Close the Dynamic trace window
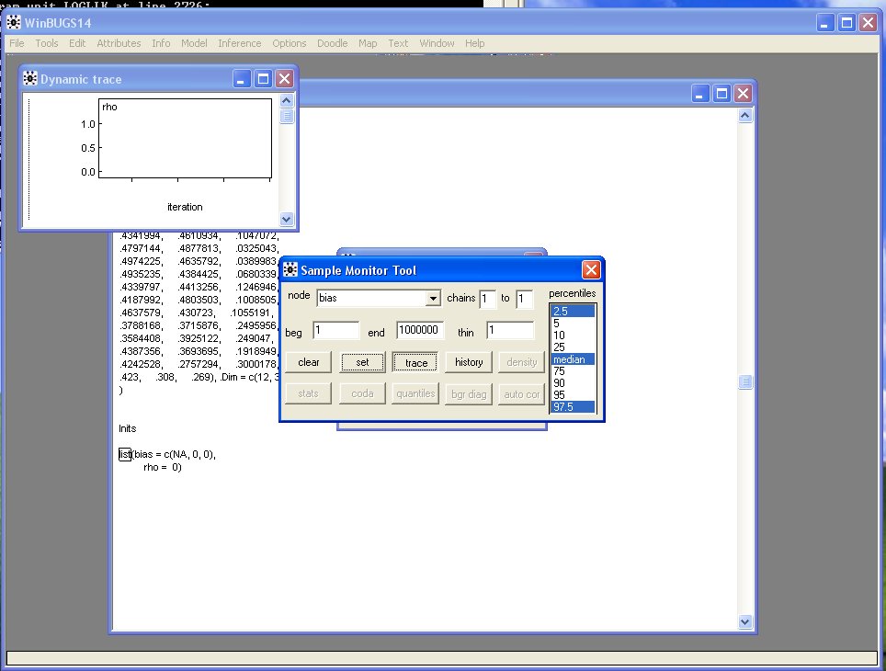The height and width of the screenshot is (671, 886). (284, 79)
